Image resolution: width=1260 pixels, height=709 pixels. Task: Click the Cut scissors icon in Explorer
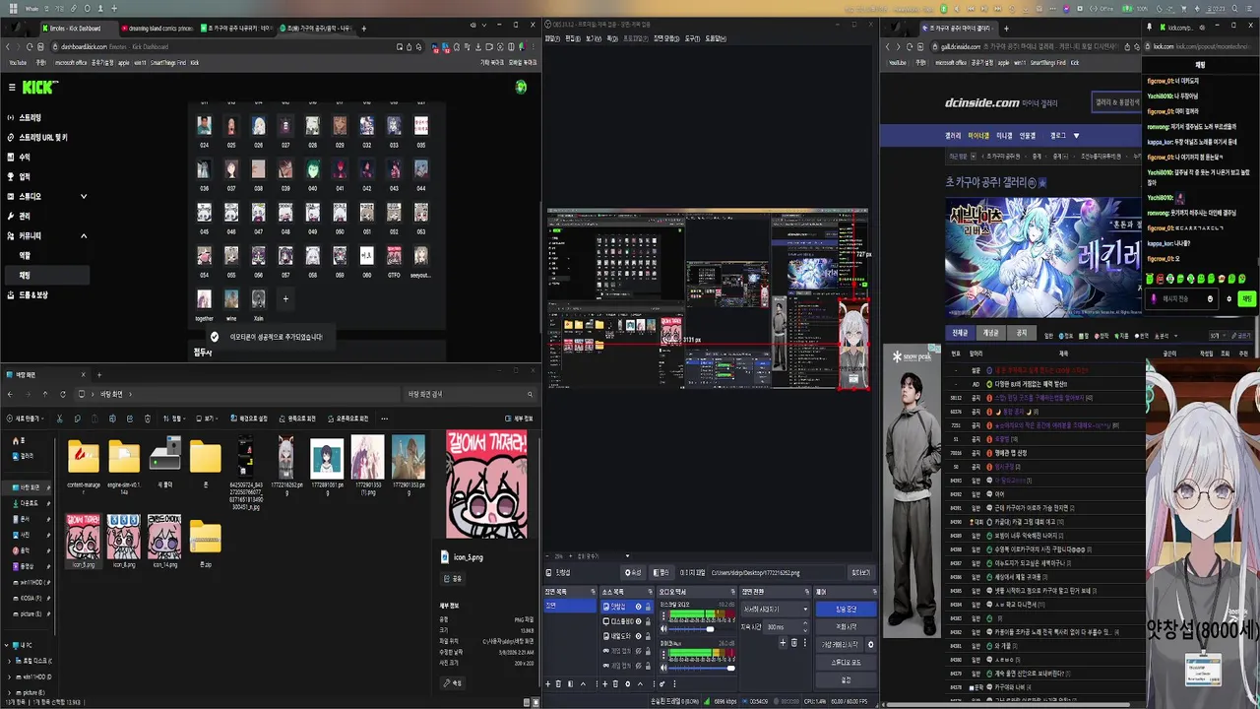[x=60, y=419]
